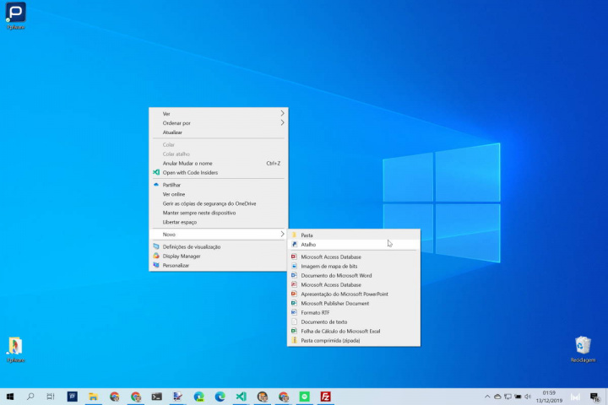Choose Pasta to create a new folder
This screenshot has height=405, width=608.
coord(307,235)
